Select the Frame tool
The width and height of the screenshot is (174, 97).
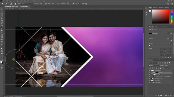tap(2, 21)
